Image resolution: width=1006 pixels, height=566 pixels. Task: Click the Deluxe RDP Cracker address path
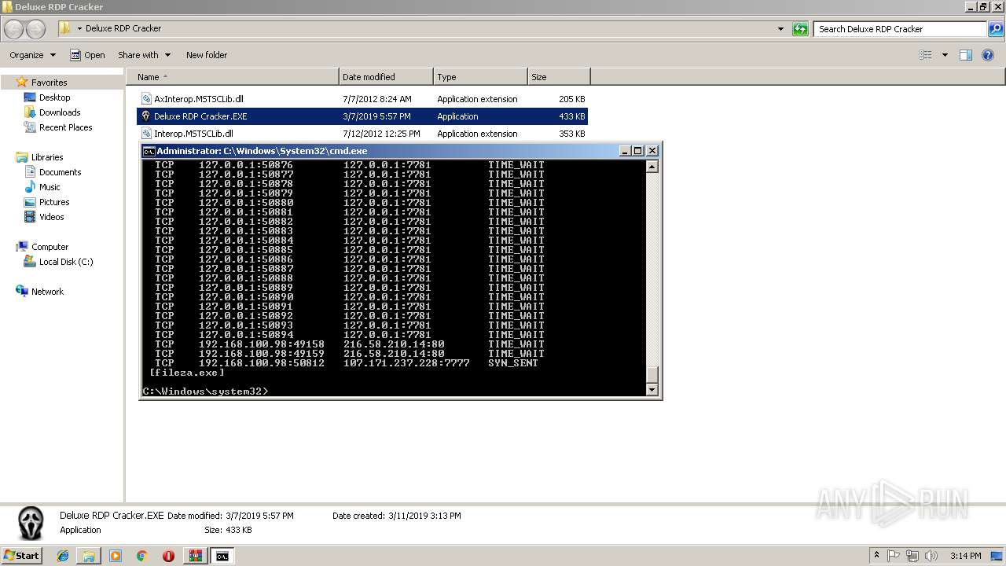[x=123, y=28]
